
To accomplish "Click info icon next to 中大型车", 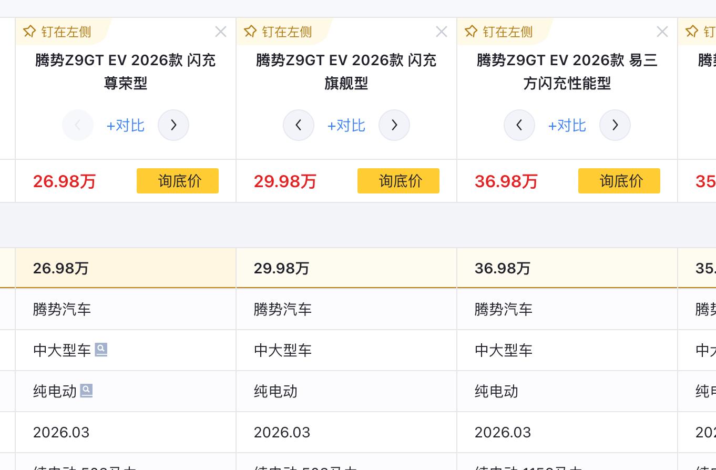I will coord(101,350).
